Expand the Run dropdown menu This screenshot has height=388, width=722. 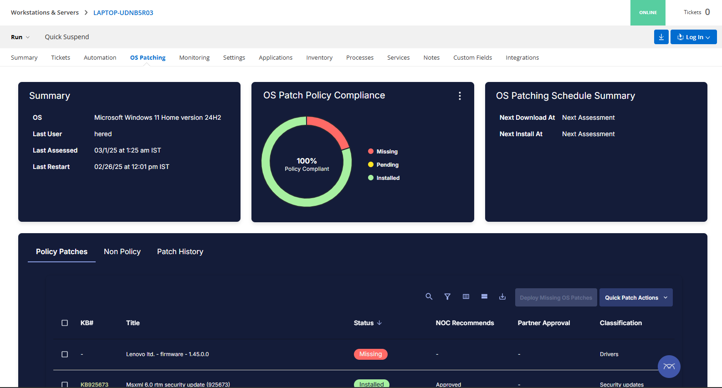click(20, 37)
